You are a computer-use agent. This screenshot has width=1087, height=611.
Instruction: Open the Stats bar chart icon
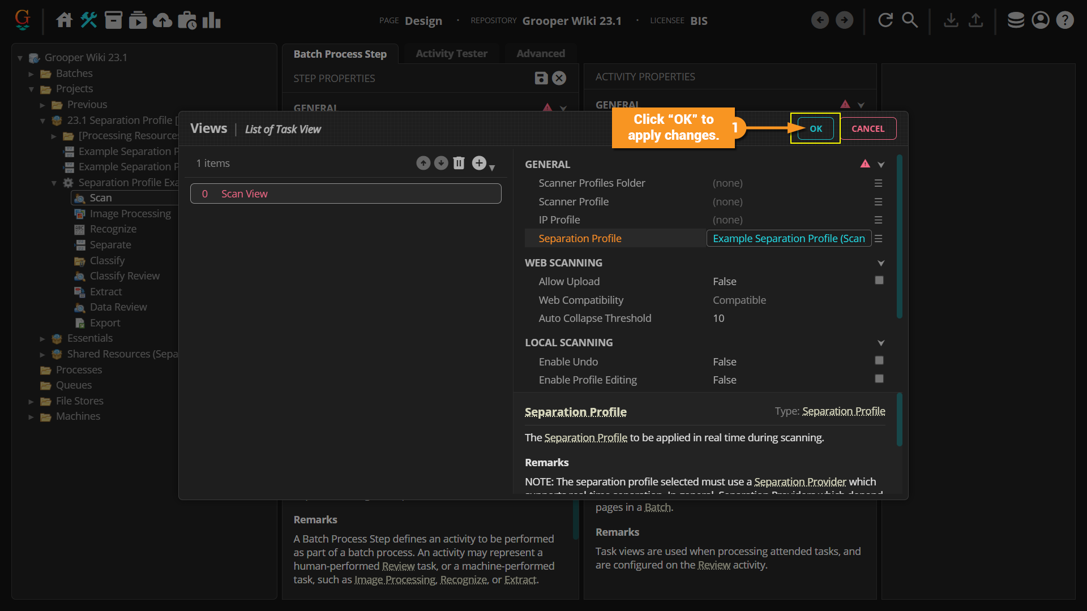click(x=211, y=20)
